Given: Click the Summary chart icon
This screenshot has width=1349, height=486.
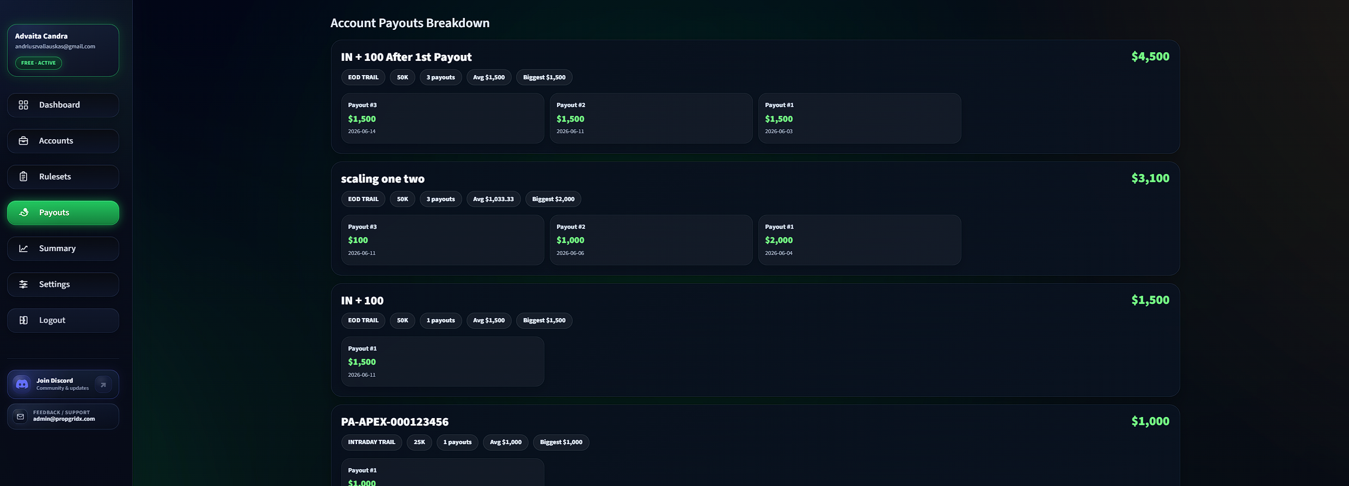Looking at the screenshot, I should point(23,248).
